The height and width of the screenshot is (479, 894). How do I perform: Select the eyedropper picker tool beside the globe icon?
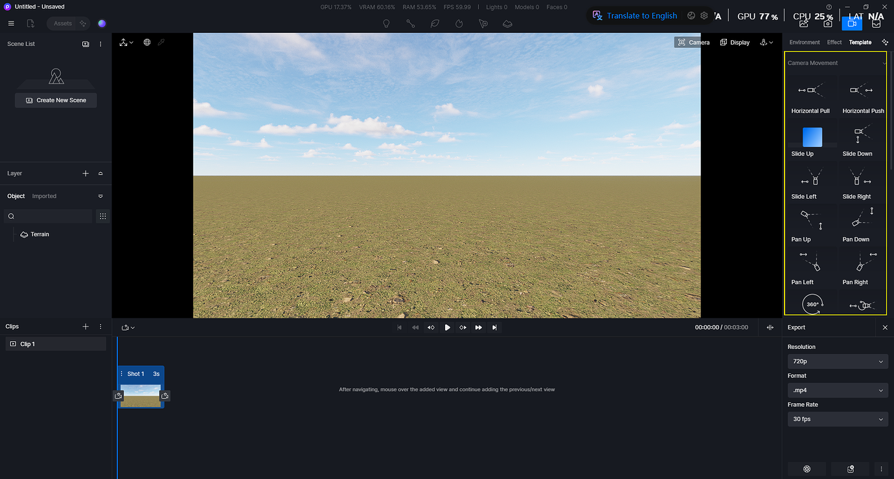[162, 41]
